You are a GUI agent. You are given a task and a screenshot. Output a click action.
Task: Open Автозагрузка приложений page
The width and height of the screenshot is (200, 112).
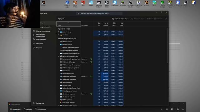(x=41, y=35)
